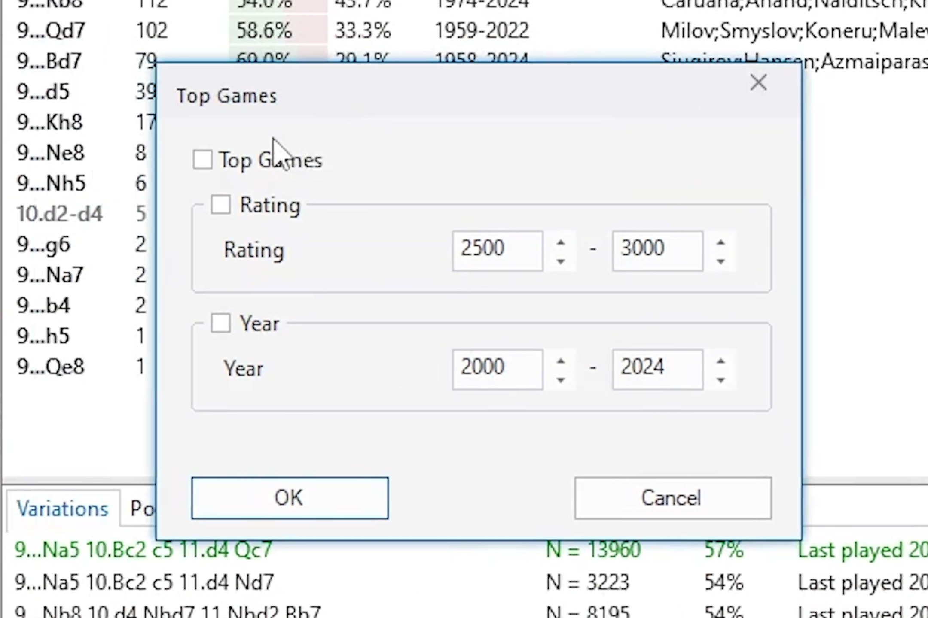Select the move 10.d2-d4
Screen dimensions: 928x618
(x=60, y=214)
